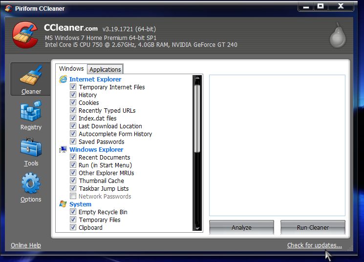Click the Run Cleaner button
364x262 pixels.
point(313,227)
